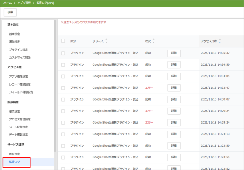Click the sidebar vertical scrollbar
This screenshot has width=244, height=170.
click(x=55, y=87)
